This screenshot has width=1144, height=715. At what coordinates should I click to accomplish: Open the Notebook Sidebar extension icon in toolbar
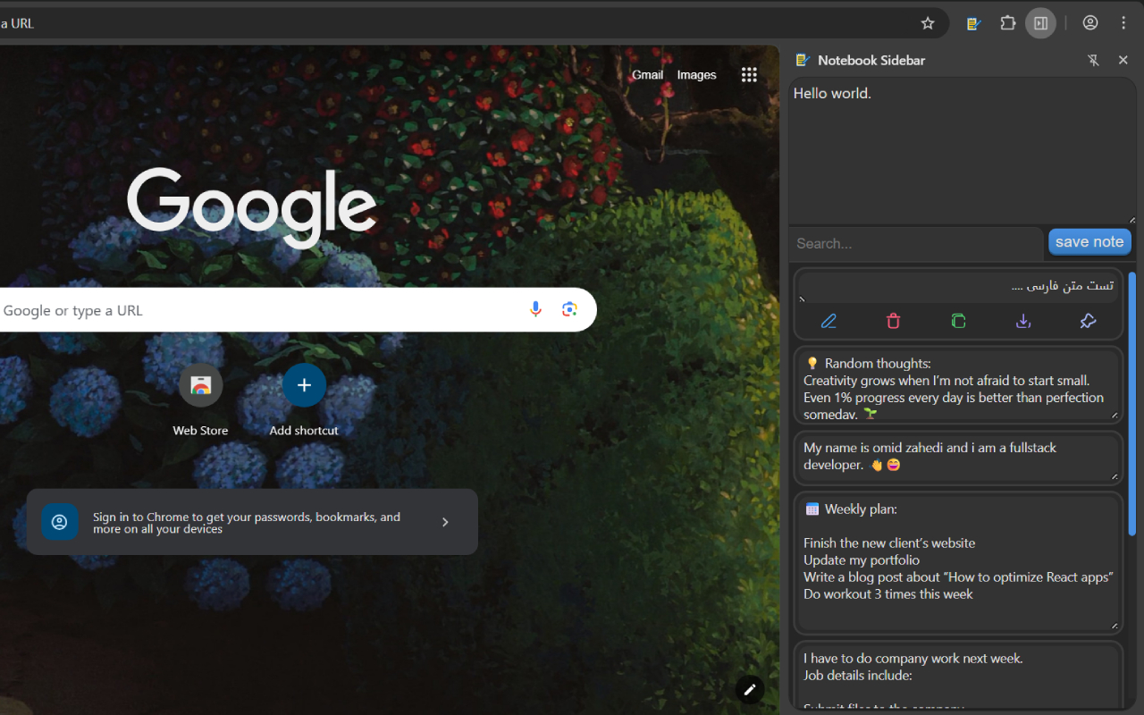tap(973, 23)
